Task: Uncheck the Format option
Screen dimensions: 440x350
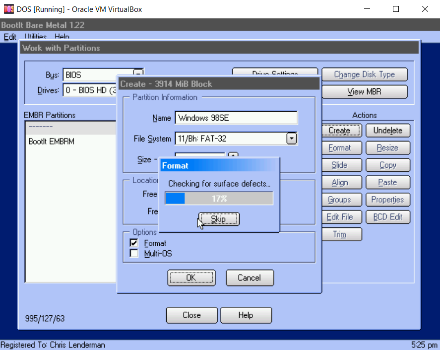Action: click(x=133, y=243)
